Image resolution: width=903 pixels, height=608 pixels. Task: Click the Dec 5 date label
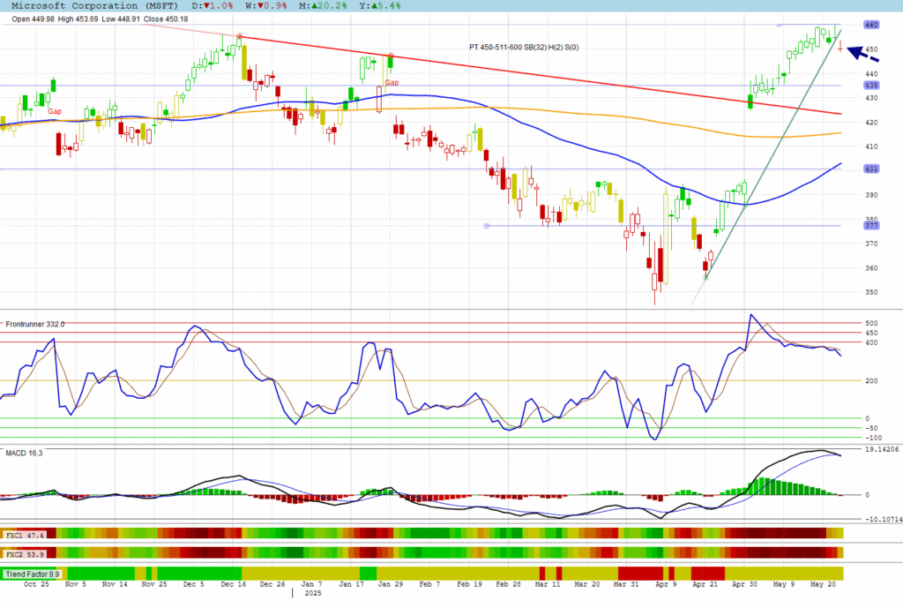pyautogui.click(x=193, y=584)
